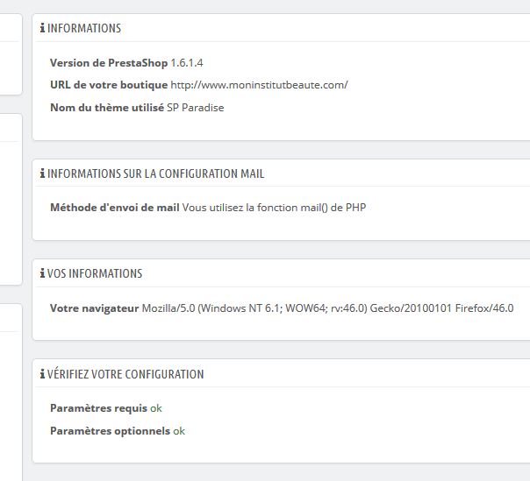Click the info icon by VÉRIFIEZ VOTRE CONFIGURATION

(x=42, y=374)
